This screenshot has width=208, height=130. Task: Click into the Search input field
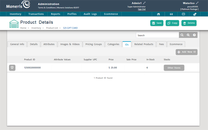(157, 35)
